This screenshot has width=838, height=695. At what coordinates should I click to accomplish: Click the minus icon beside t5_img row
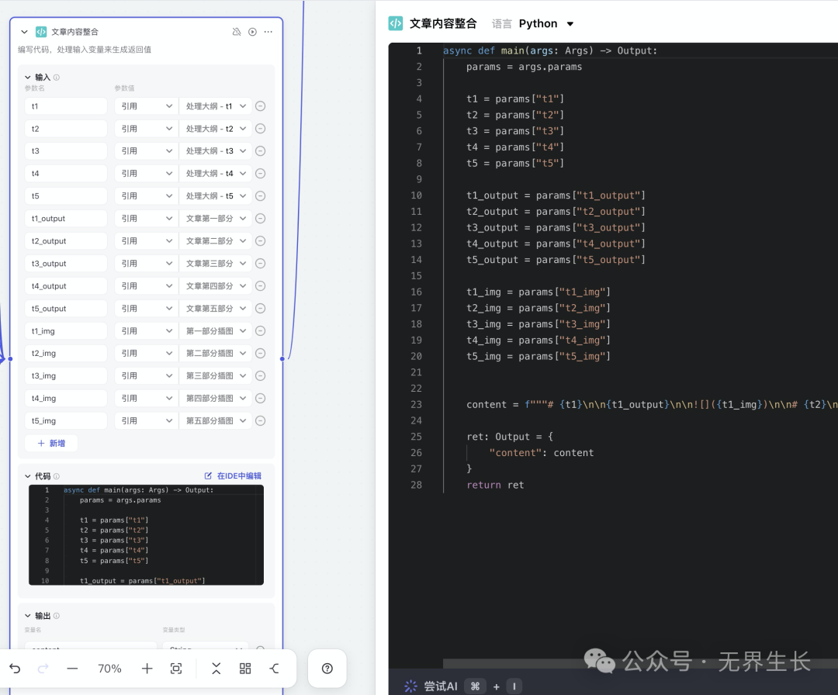[261, 421]
